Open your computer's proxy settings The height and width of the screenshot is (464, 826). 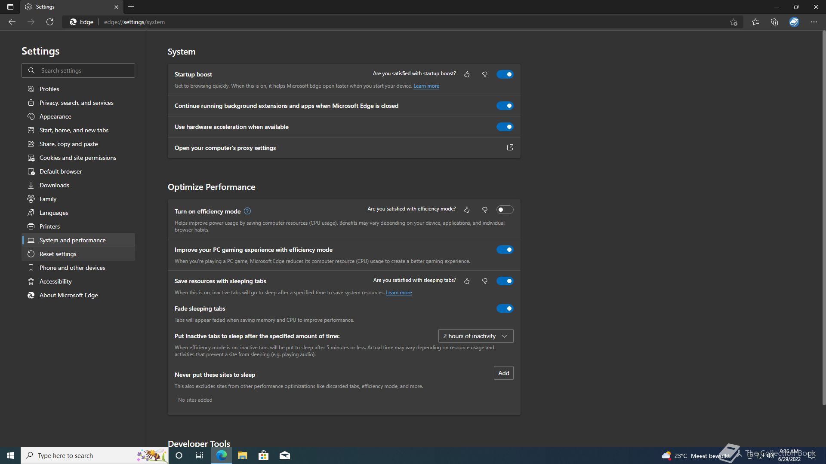[344, 148]
